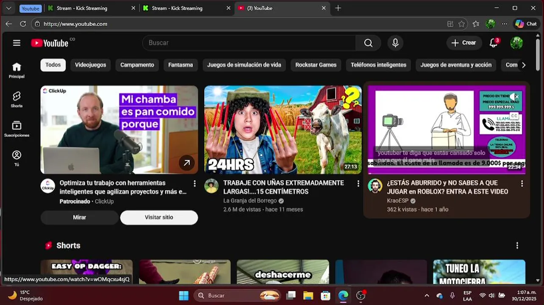Open the Shorts shelf options menu
This screenshot has width=544, height=305.
pos(517,246)
